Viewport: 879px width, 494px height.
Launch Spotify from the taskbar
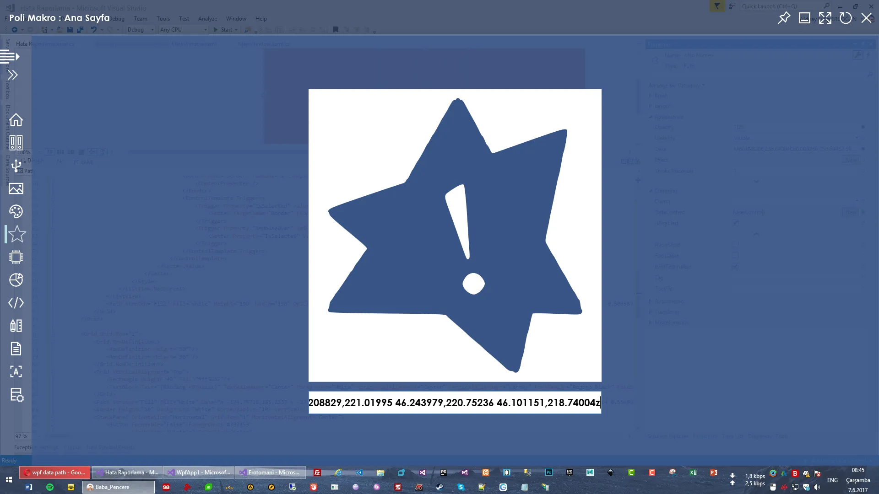(50, 487)
